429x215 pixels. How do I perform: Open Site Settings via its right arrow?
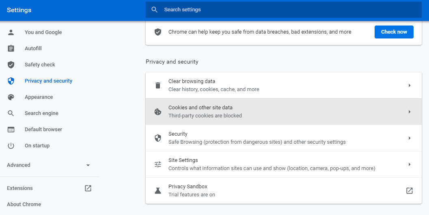coord(410,164)
